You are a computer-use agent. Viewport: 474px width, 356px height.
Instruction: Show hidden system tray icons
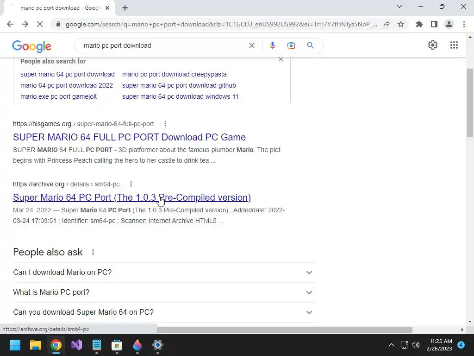pyautogui.click(x=392, y=345)
